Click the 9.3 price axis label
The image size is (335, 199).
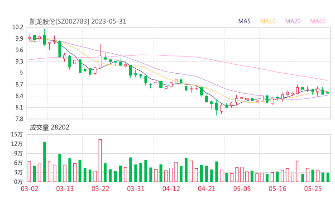click(19, 62)
